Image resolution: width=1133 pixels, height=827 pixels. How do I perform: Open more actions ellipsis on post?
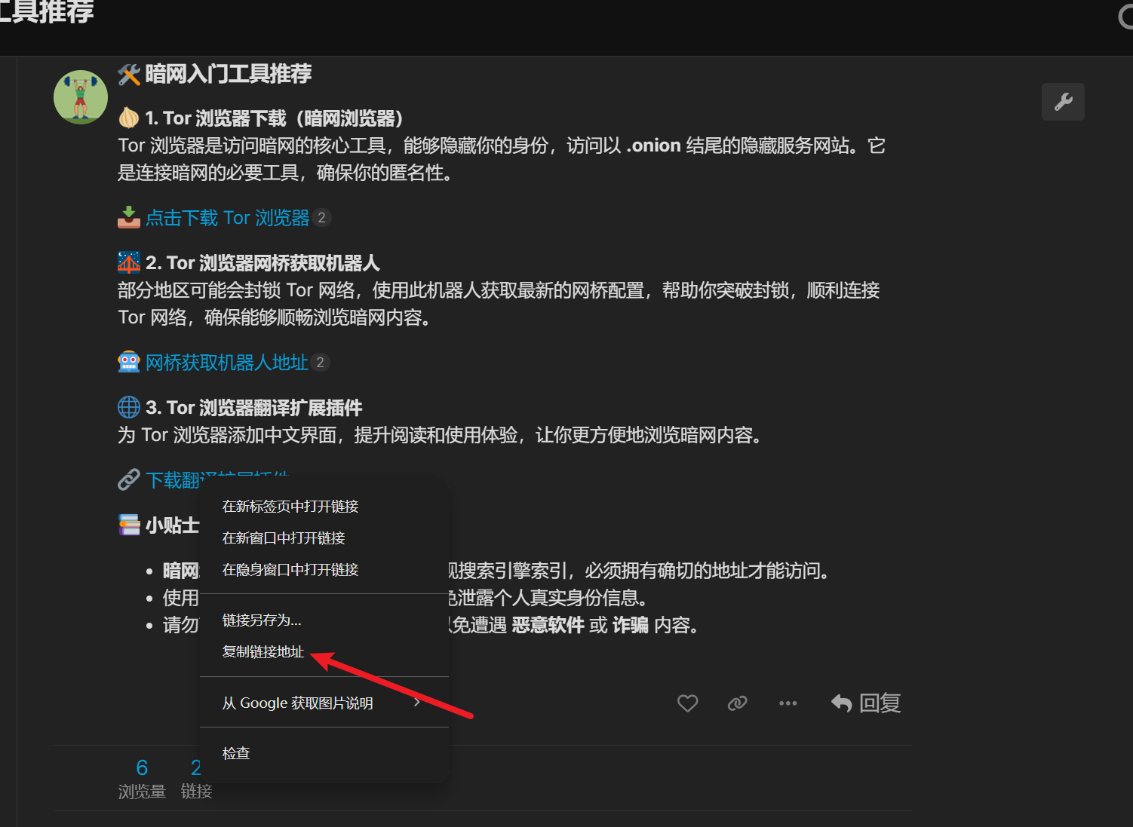788,703
